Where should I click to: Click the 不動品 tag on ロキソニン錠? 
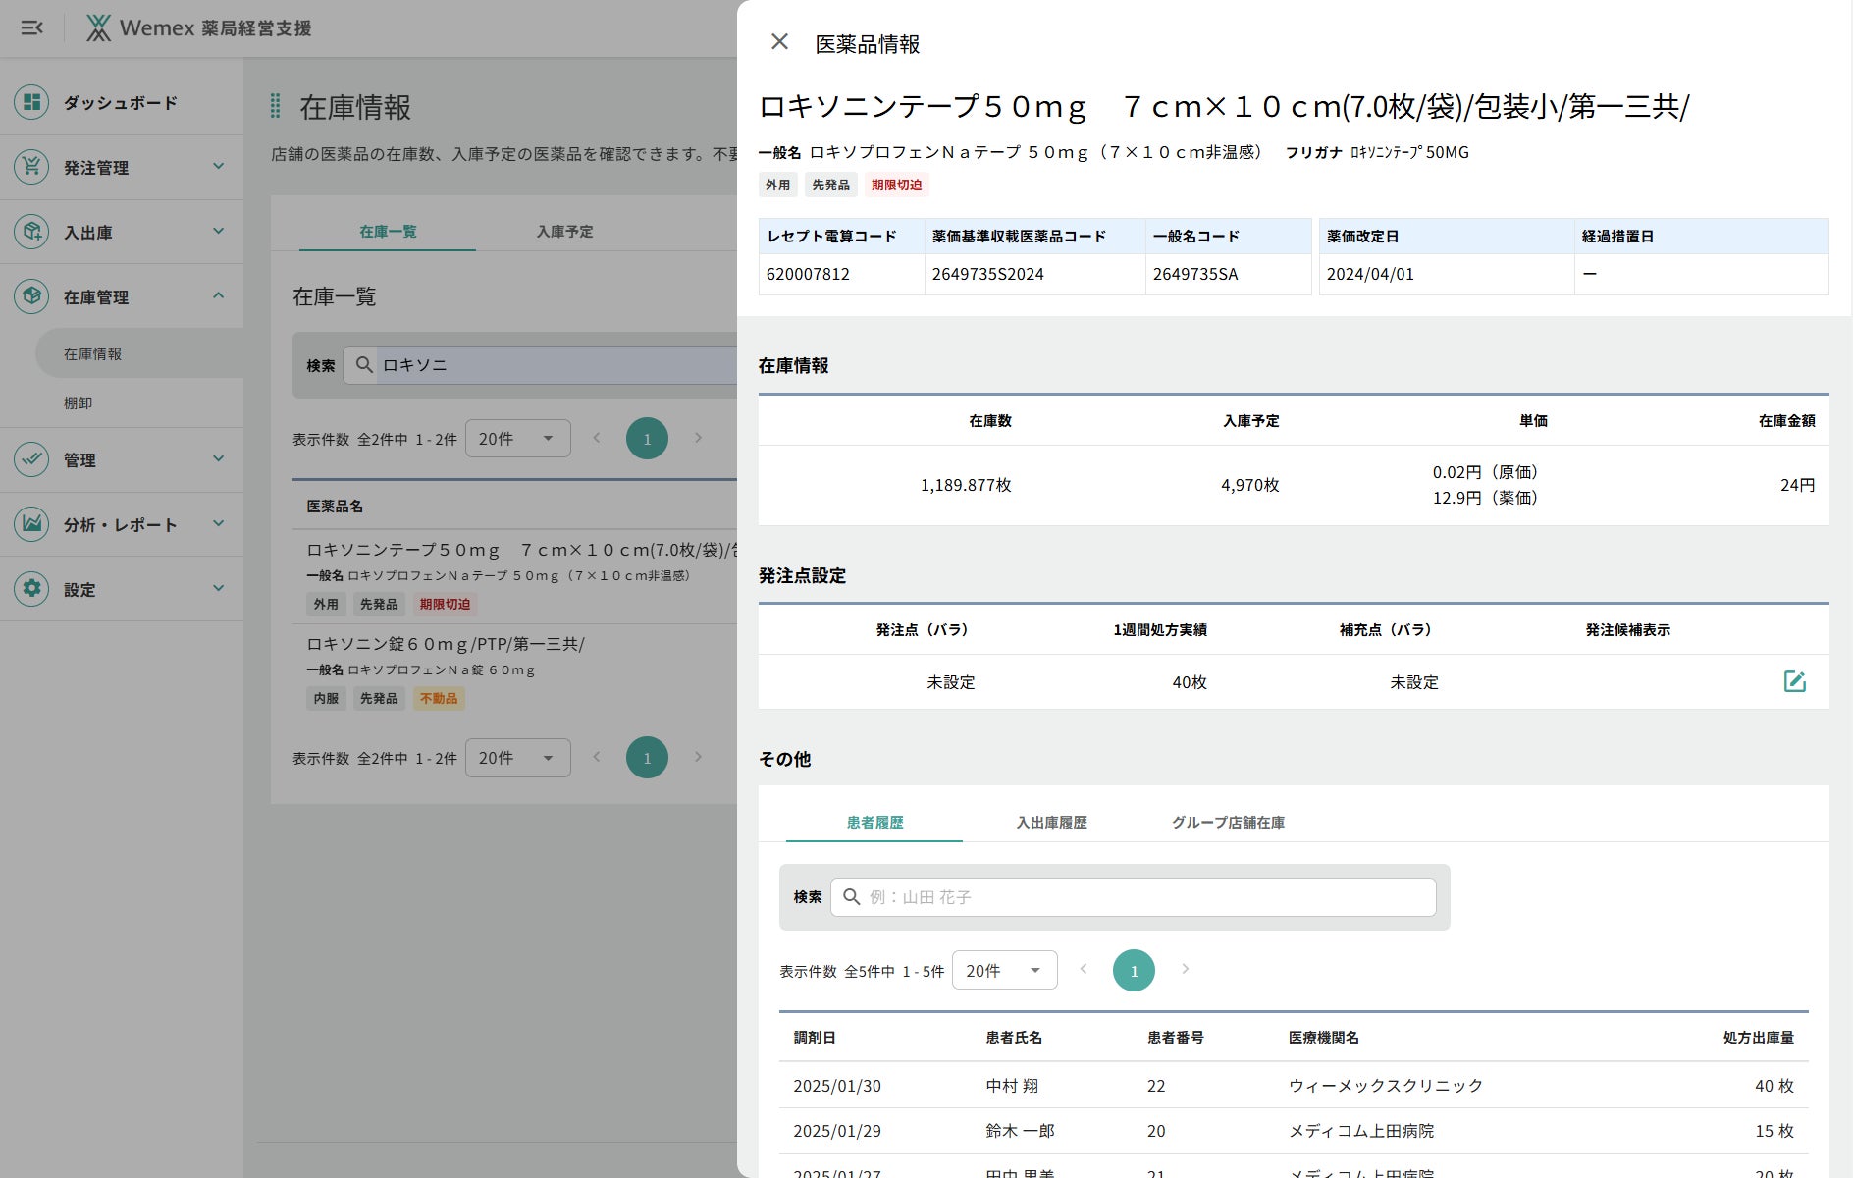pos(439,699)
